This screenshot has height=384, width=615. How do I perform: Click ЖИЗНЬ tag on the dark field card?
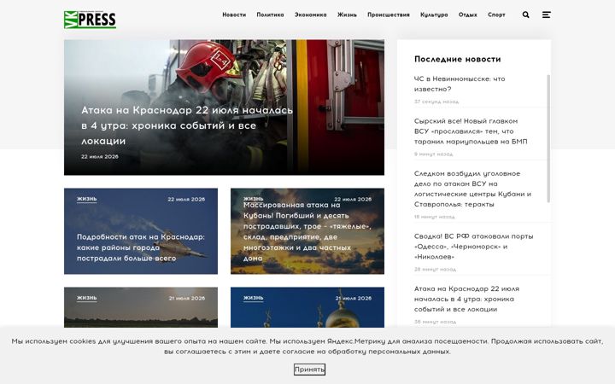[x=86, y=298]
